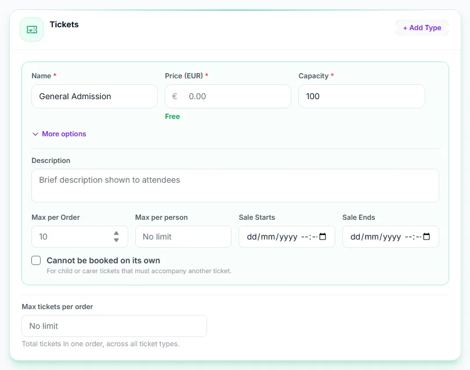470x370 pixels.
Task: Click the euro symbol in Price field
Action: [175, 96]
